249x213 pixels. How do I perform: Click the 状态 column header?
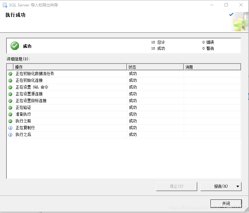click(x=155, y=67)
